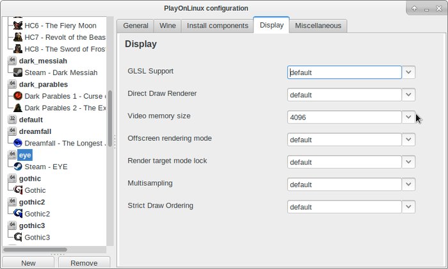448x269 pixels.
Task: Select the Gothic3 shortcut entry
Action: pyautogui.click(x=37, y=237)
